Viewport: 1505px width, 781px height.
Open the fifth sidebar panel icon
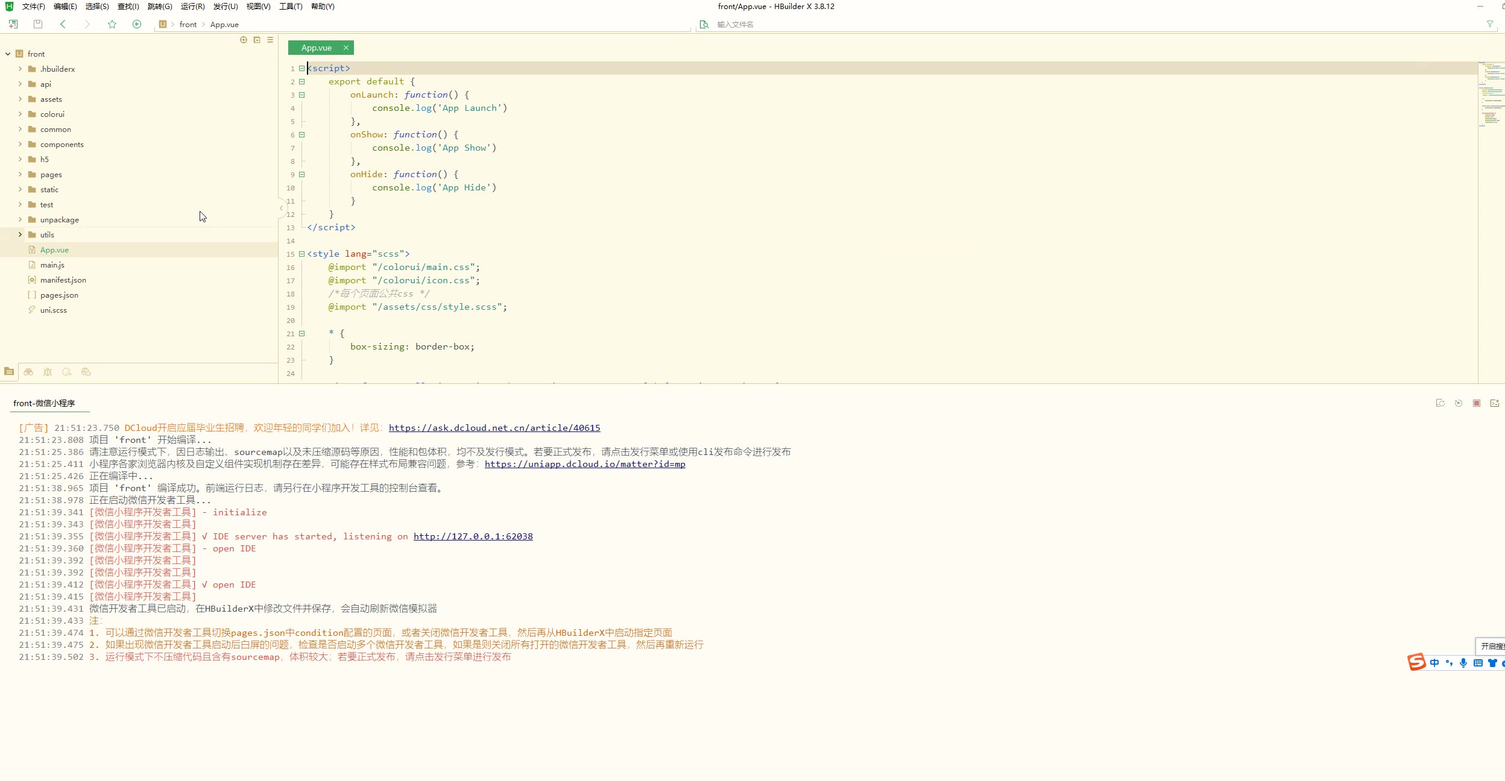[86, 372]
